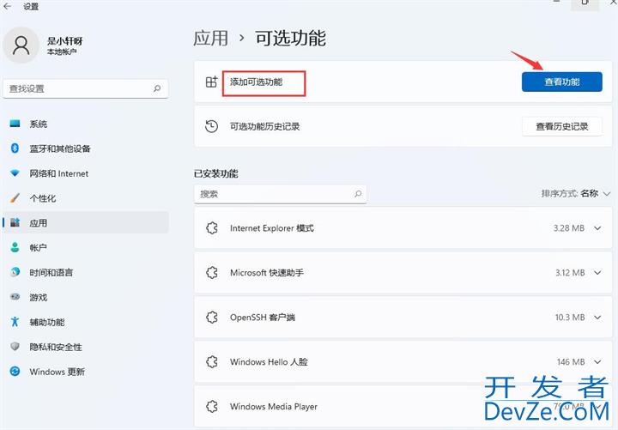
Task: Click the add optional feature grid-plus icon
Action: pos(212,82)
